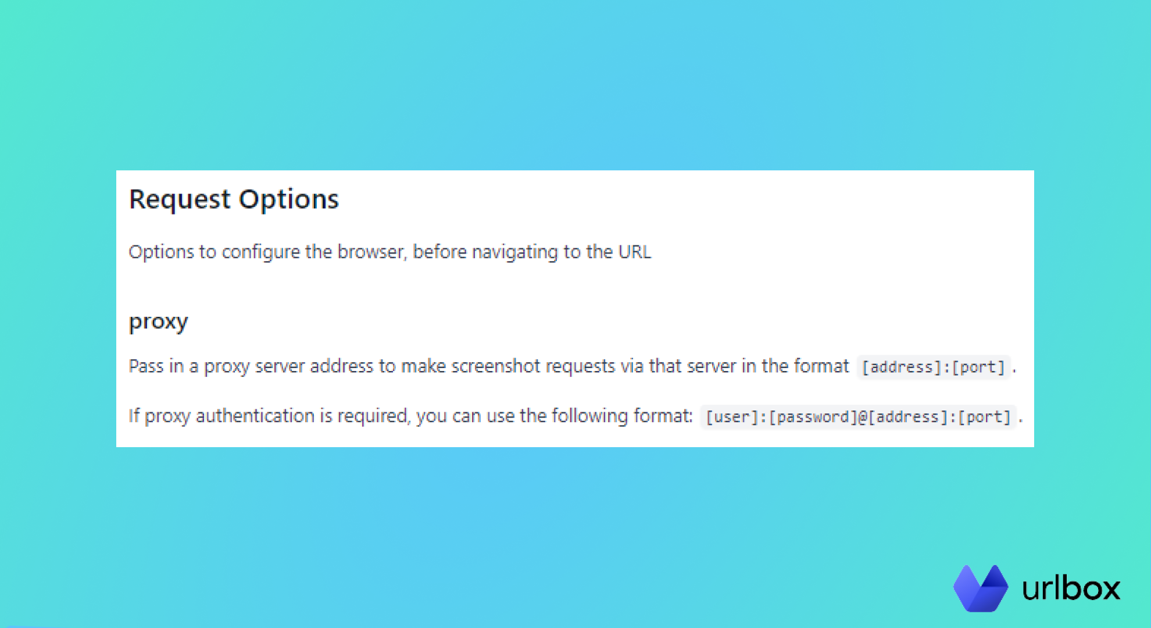
Task: Click the [port] part of the first code snippet
Action: [978, 367]
